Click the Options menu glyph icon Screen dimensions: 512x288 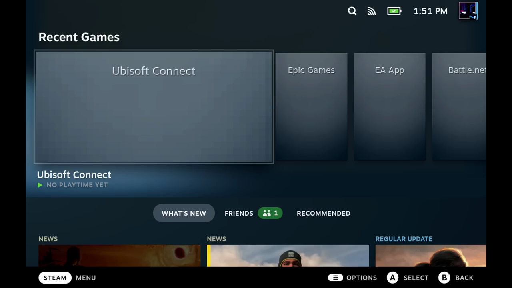(x=335, y=278)
